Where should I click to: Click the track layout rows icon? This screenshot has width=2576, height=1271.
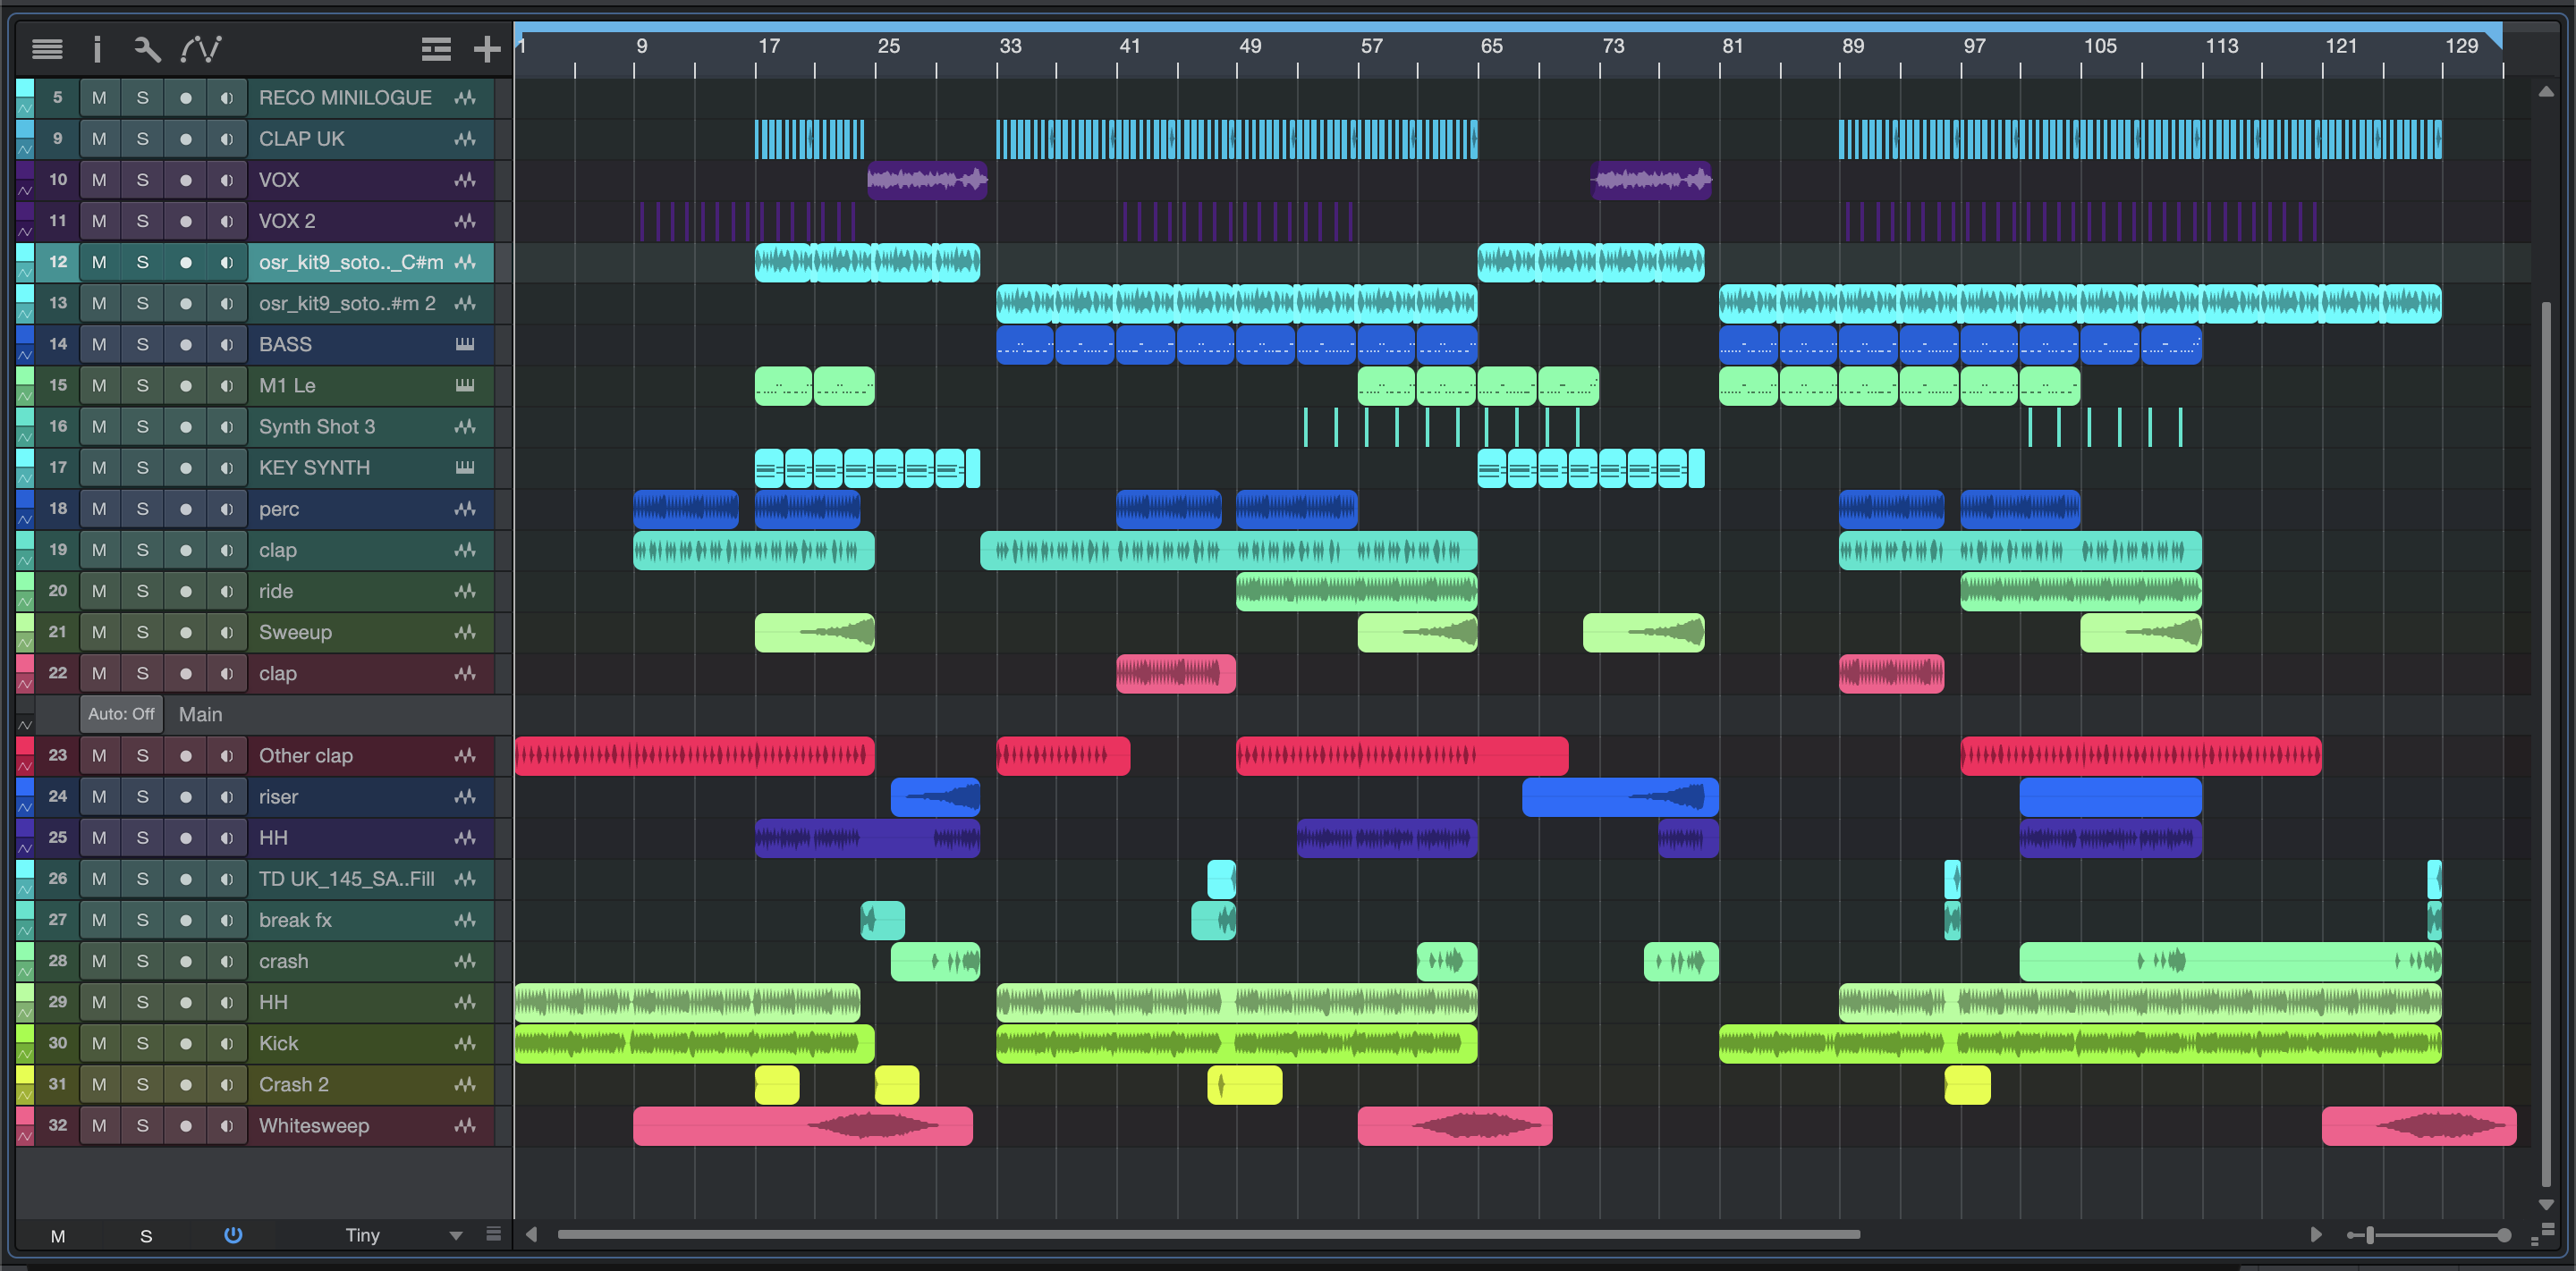(436, 48)
